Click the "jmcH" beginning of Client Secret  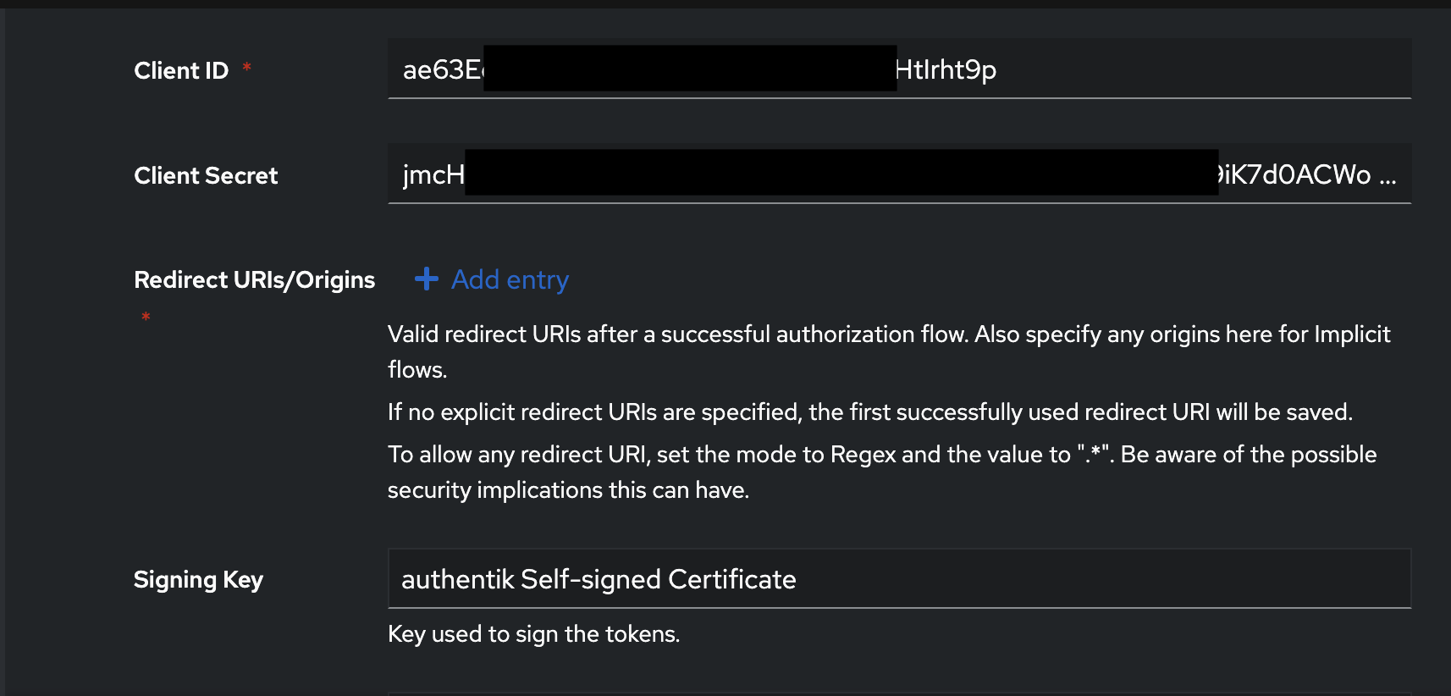433,175
